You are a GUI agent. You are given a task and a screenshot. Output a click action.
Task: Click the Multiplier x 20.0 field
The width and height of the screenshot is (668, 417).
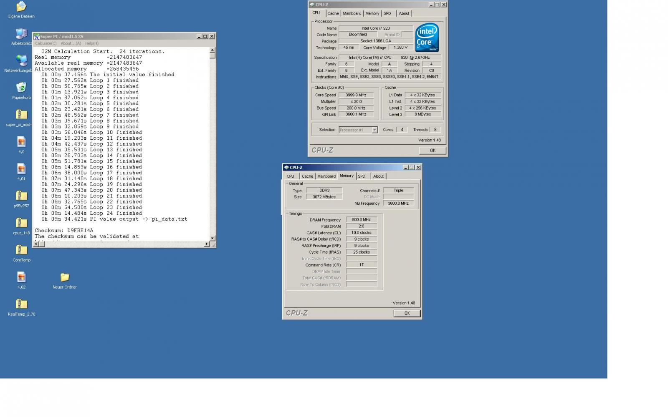coord(356,101)
